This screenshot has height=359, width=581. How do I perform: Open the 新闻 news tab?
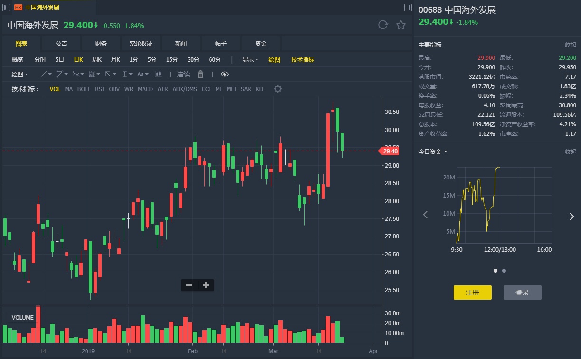[181, 44]
